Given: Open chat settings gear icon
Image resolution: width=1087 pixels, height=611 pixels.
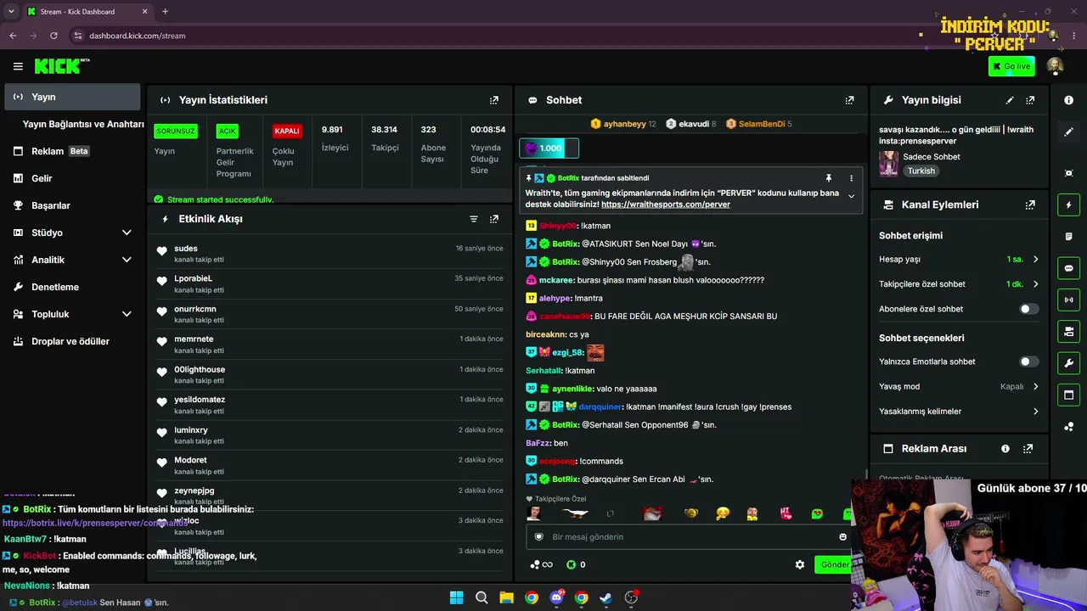Looking at the screenshot, I should point(800,564).
